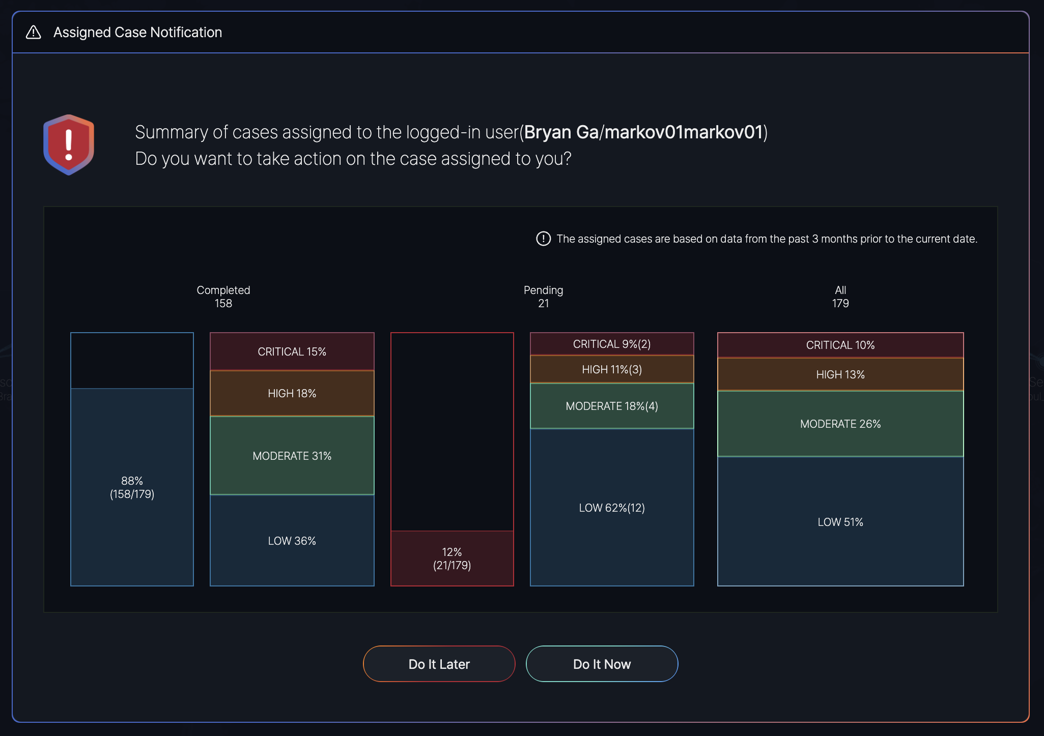Click the Pending 21 column header
This screenshot has height=736, width=1044.
pyautogui.click(x=543, y=297)
